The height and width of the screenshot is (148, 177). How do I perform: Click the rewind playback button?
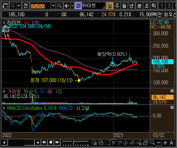[44, 142]
